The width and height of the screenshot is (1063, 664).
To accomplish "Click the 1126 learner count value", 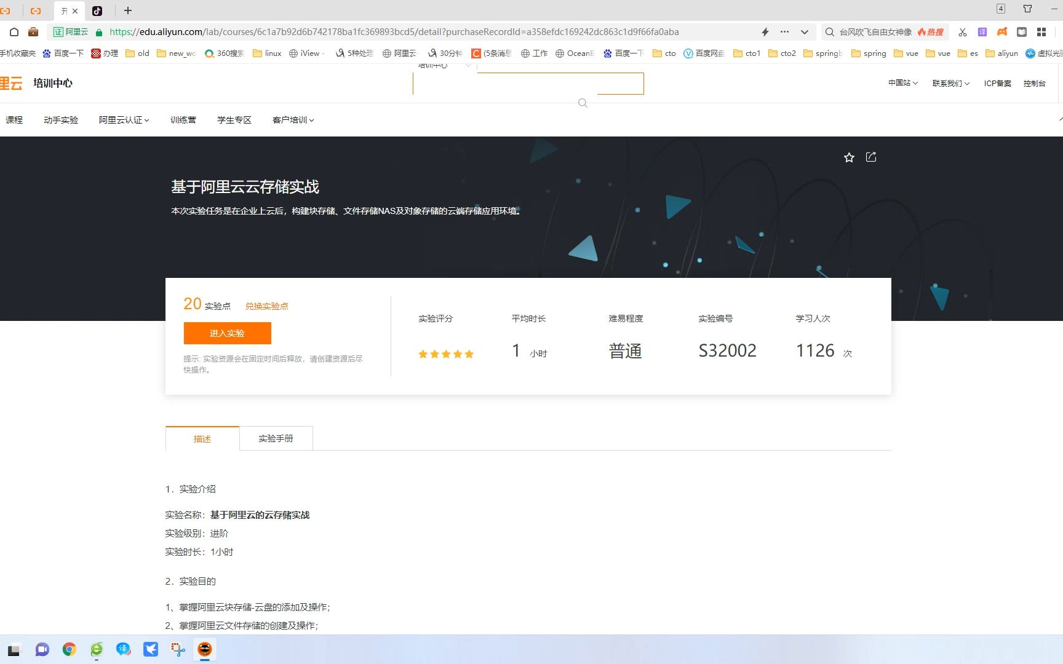I will click(x=815, y=350).
